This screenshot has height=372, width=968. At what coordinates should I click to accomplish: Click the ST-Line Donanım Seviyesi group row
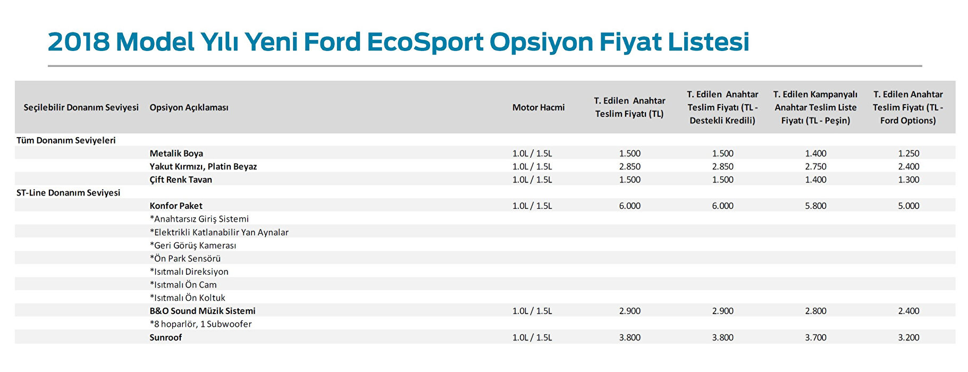click(68, 193)
